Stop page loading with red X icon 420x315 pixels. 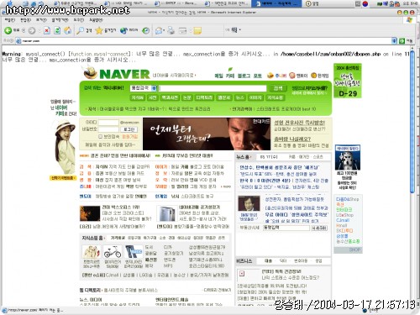click(47, 30)
